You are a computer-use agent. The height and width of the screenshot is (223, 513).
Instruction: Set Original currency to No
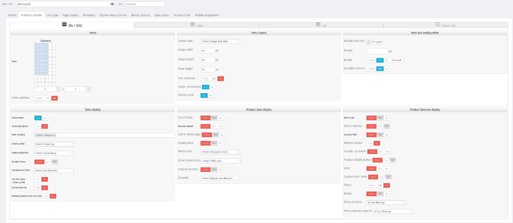tap(221, 170)
